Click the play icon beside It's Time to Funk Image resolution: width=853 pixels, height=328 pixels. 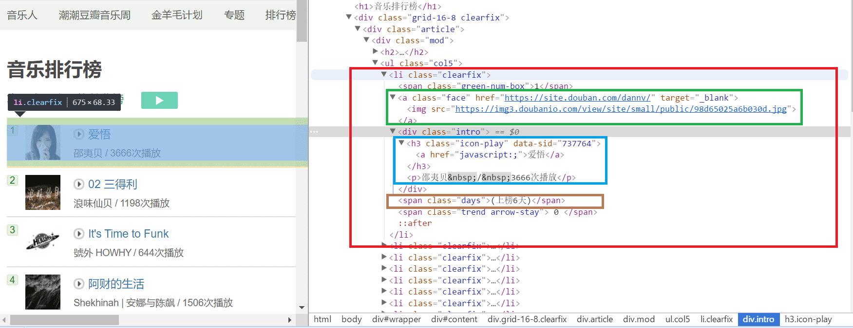79,234
